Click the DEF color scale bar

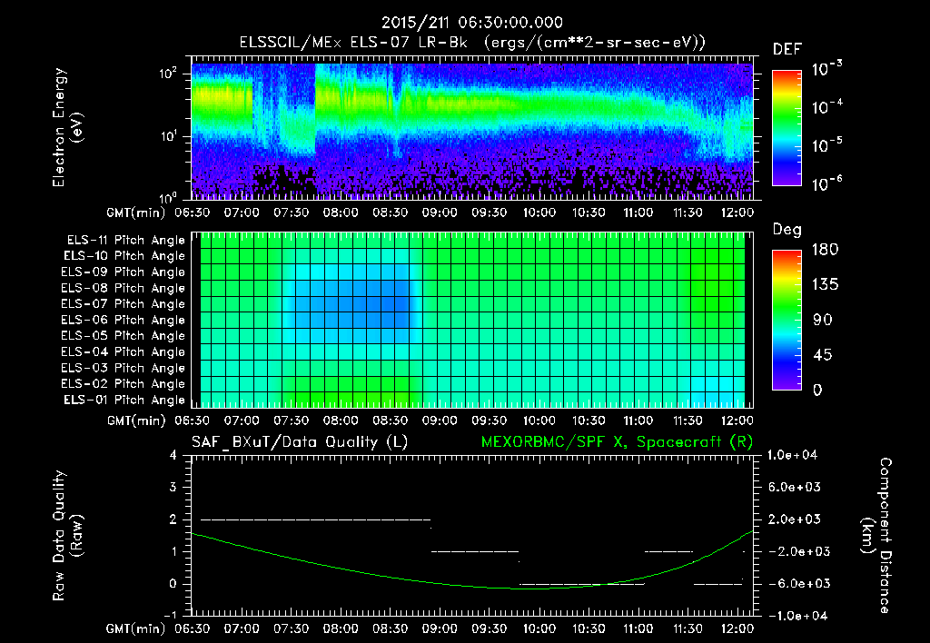(787, 127)
